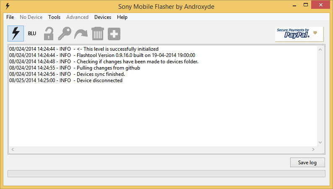This screenshot has width=333, height=189.
Task: Select the 'Checking if changes have been made' log line
Action: click(x=104, y=62)
